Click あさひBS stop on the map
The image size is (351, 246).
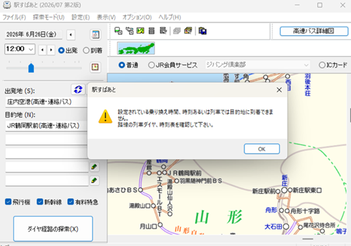tap(140, 190)
